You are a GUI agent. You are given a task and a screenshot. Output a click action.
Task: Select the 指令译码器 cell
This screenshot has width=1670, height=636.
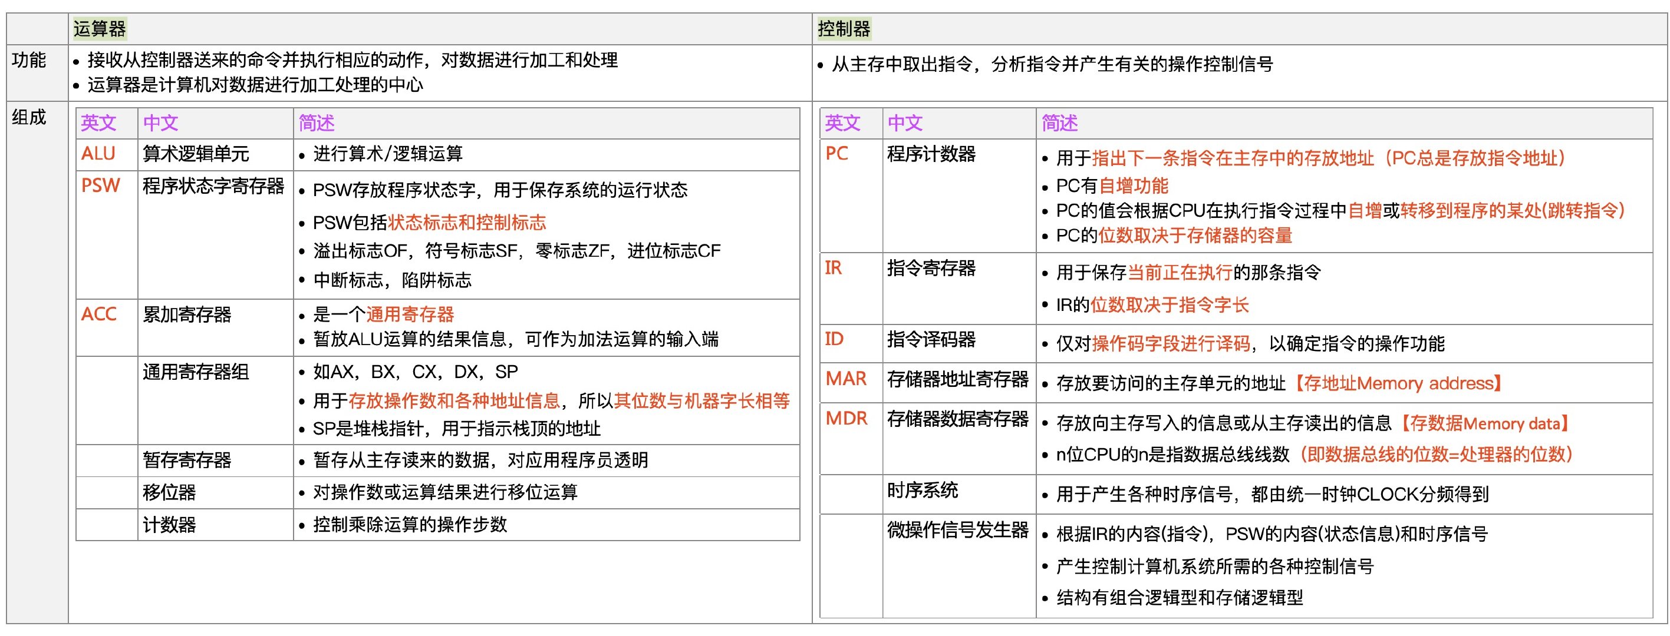(x=931, y=339)
